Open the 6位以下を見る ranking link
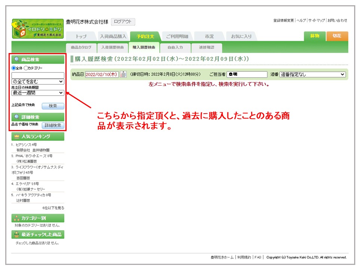Viewport: 359px width, 269px height. click(x=53, y=208)
